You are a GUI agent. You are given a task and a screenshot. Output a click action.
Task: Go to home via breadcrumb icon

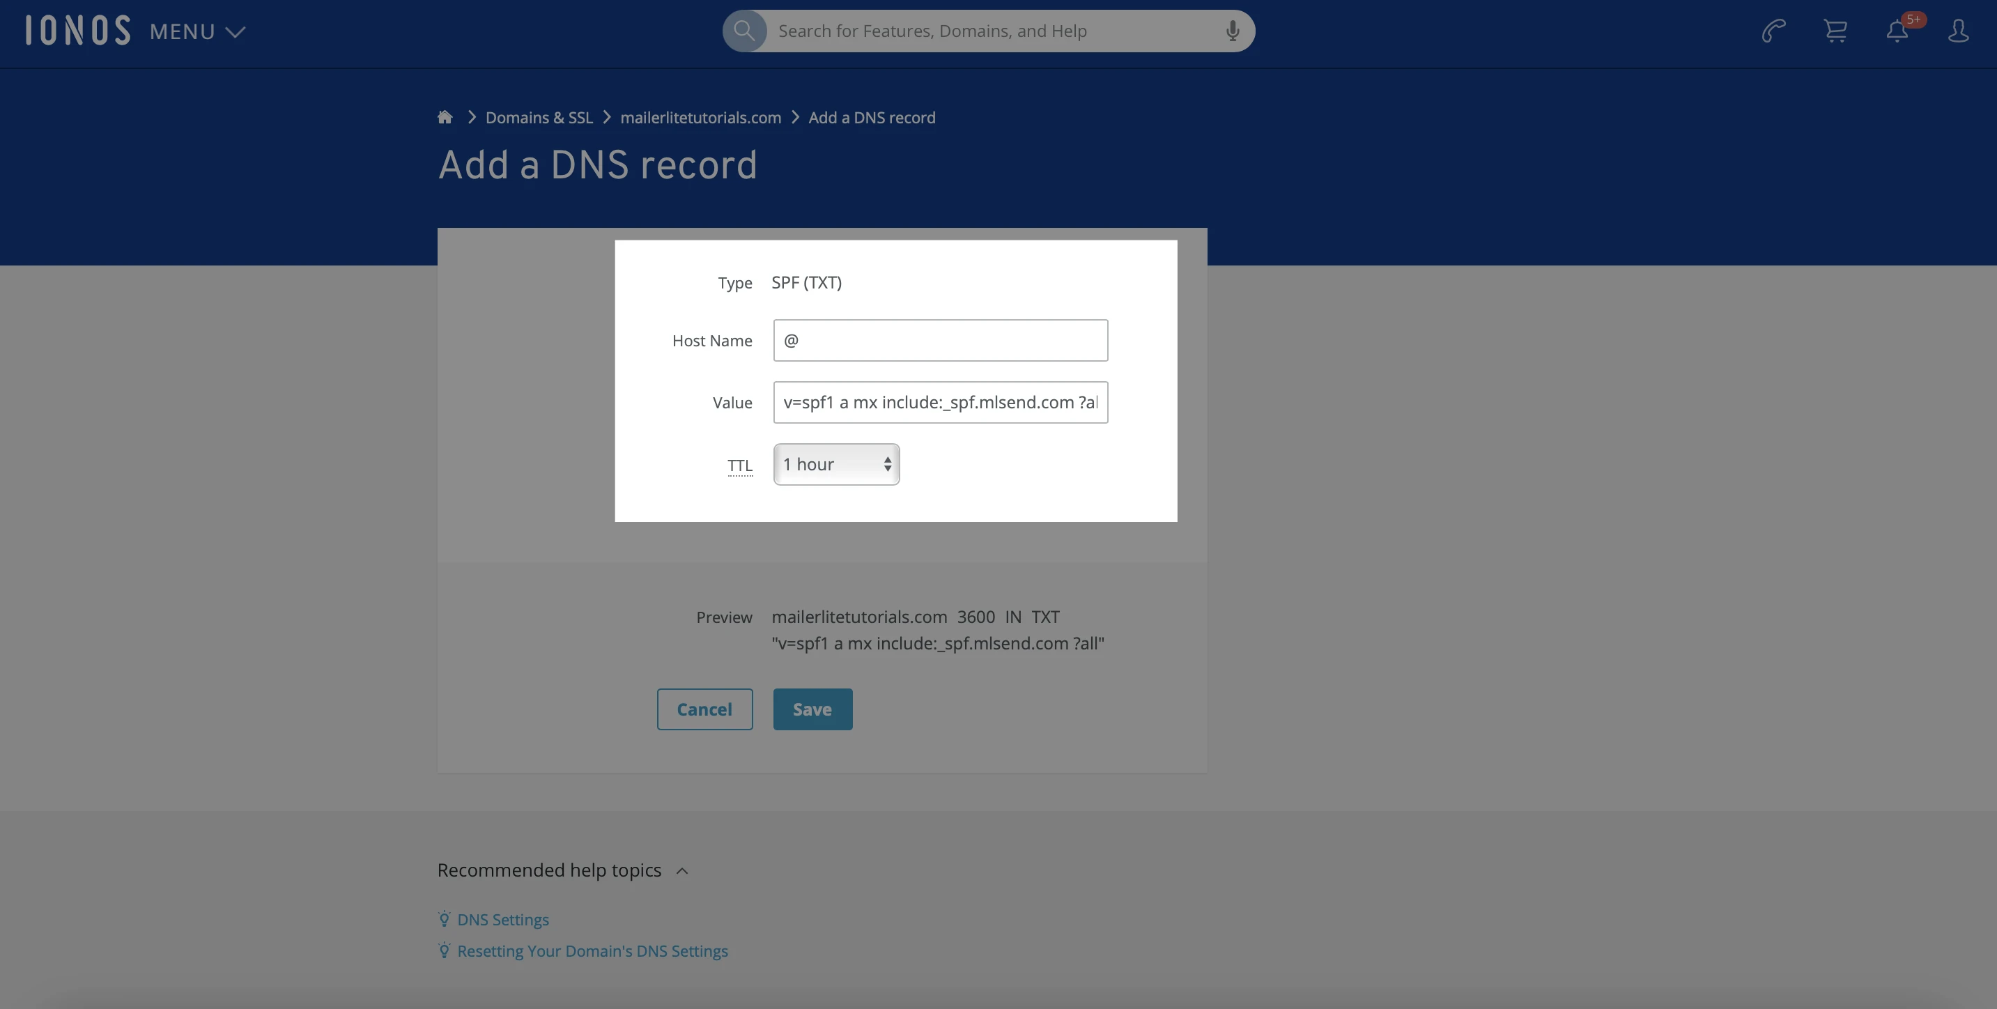445,118
